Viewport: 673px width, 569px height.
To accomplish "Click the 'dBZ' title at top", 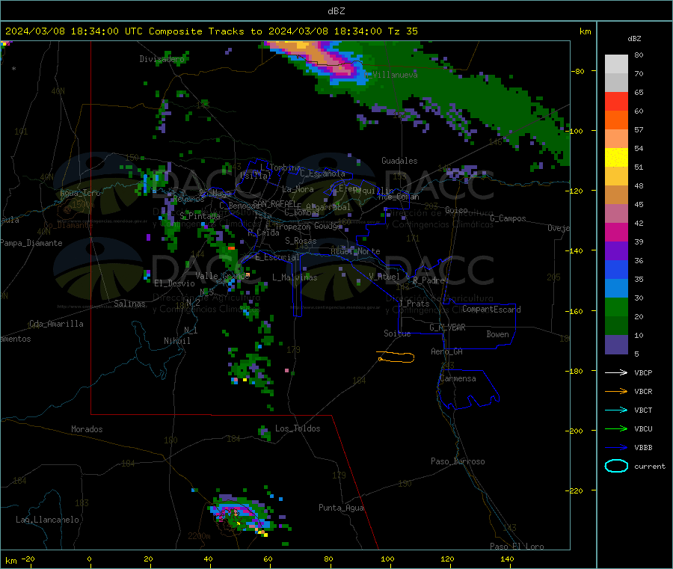I will click(336, 11).
